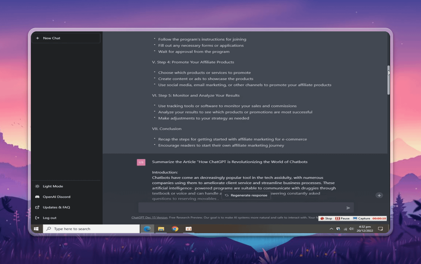This screenshot has height=264, width=421.
Task: Click Log out in the sidebar
Action: pyautogui.click(x=46, y=218)
